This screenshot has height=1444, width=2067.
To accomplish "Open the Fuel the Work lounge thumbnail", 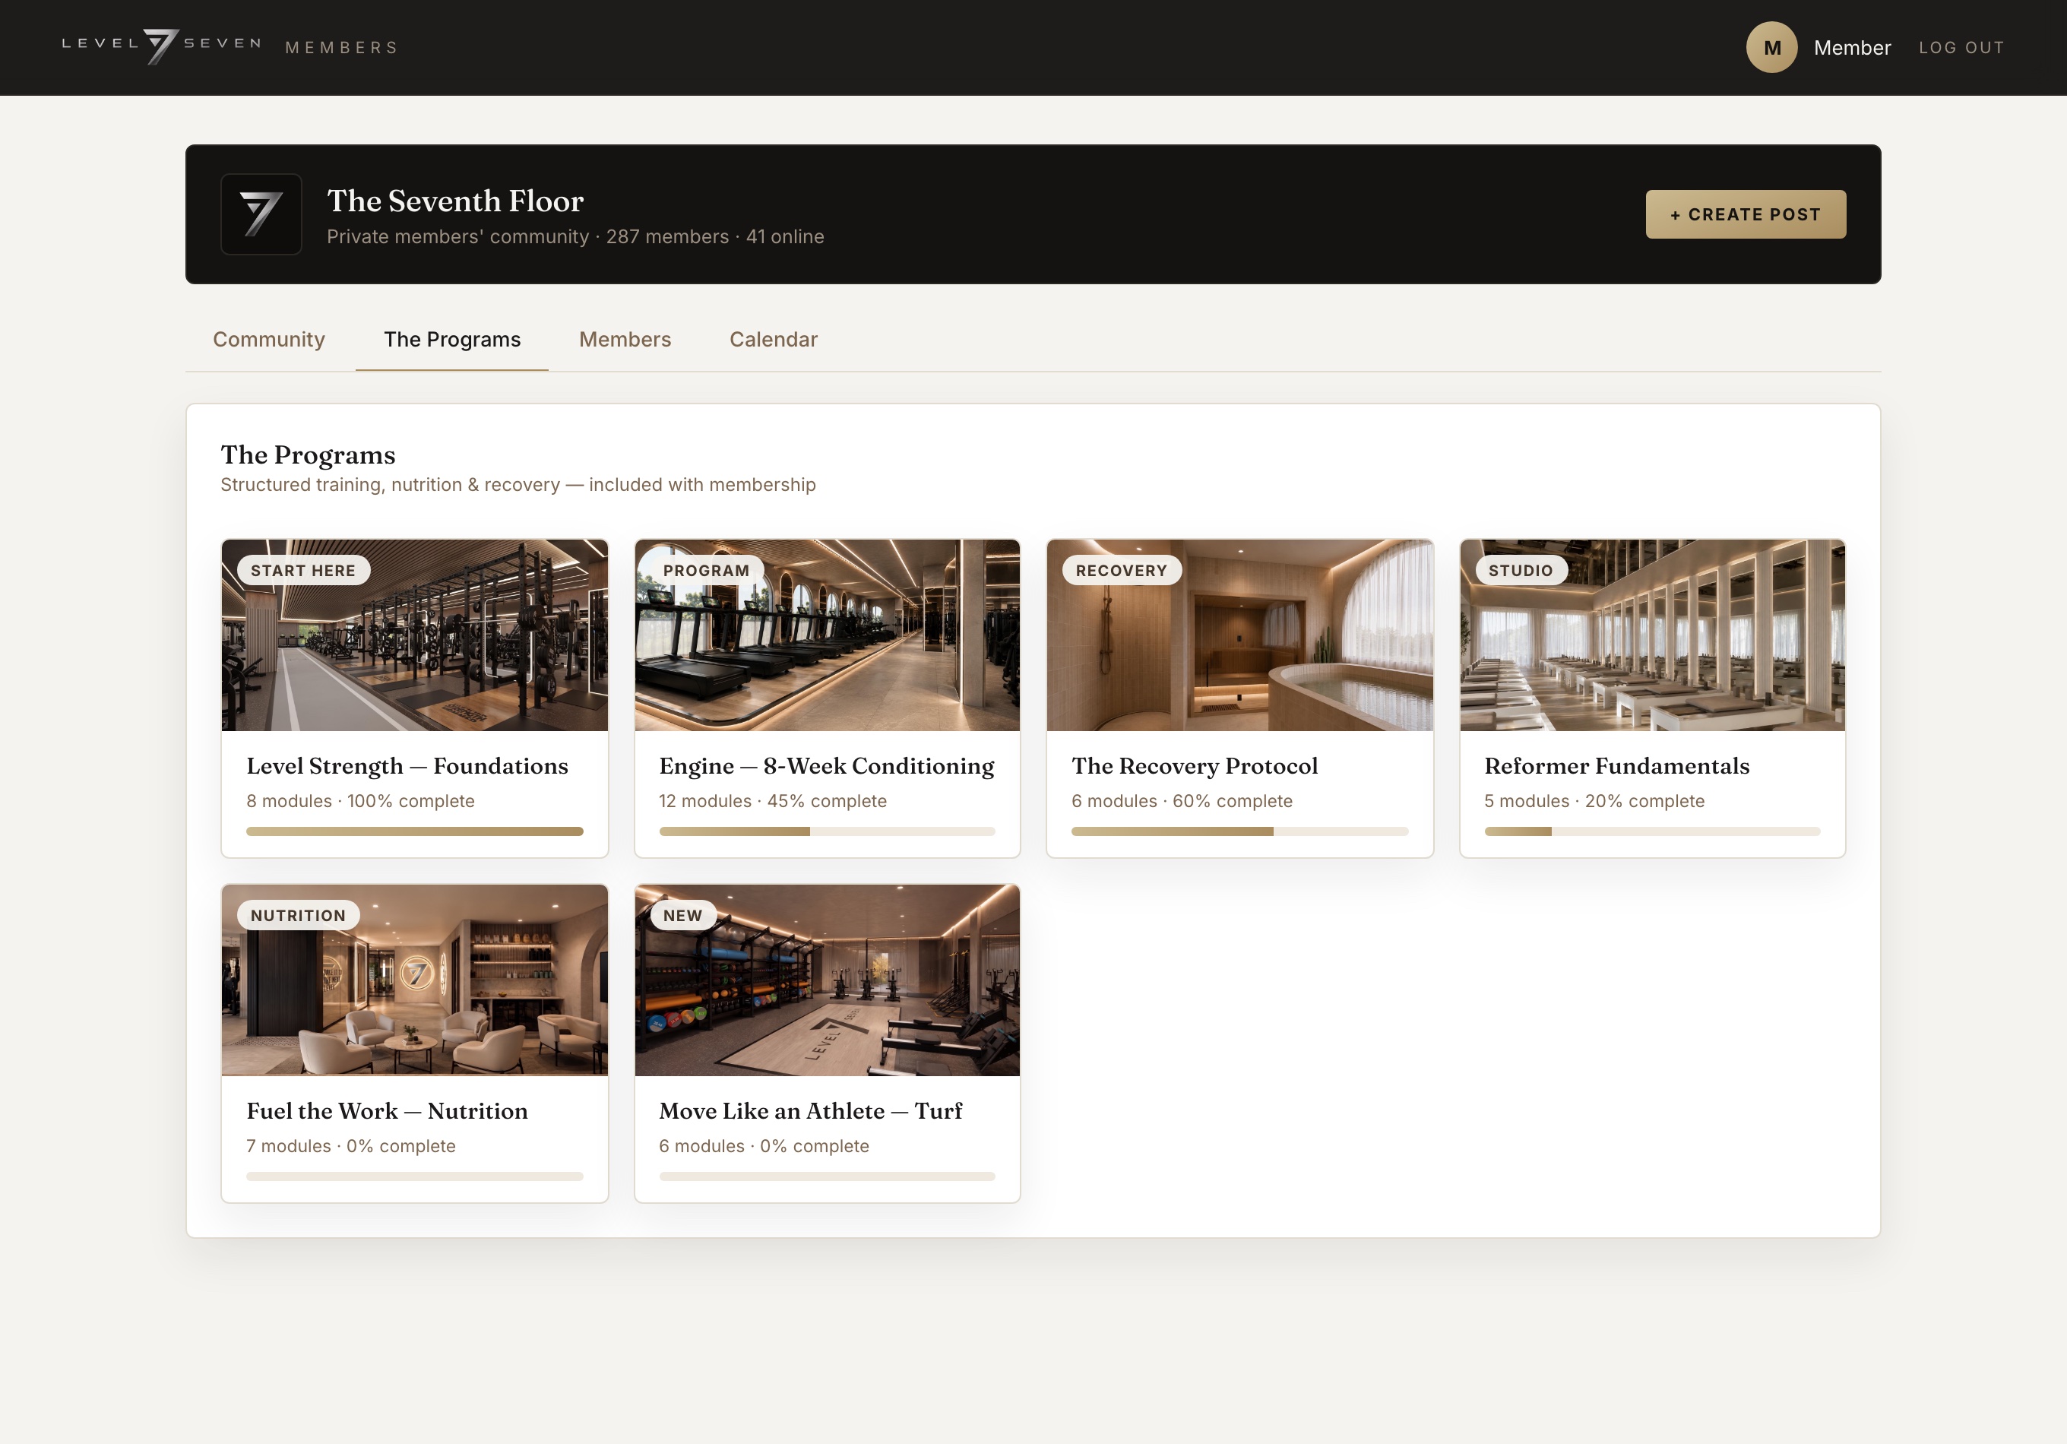I will (x=415, y=980).
